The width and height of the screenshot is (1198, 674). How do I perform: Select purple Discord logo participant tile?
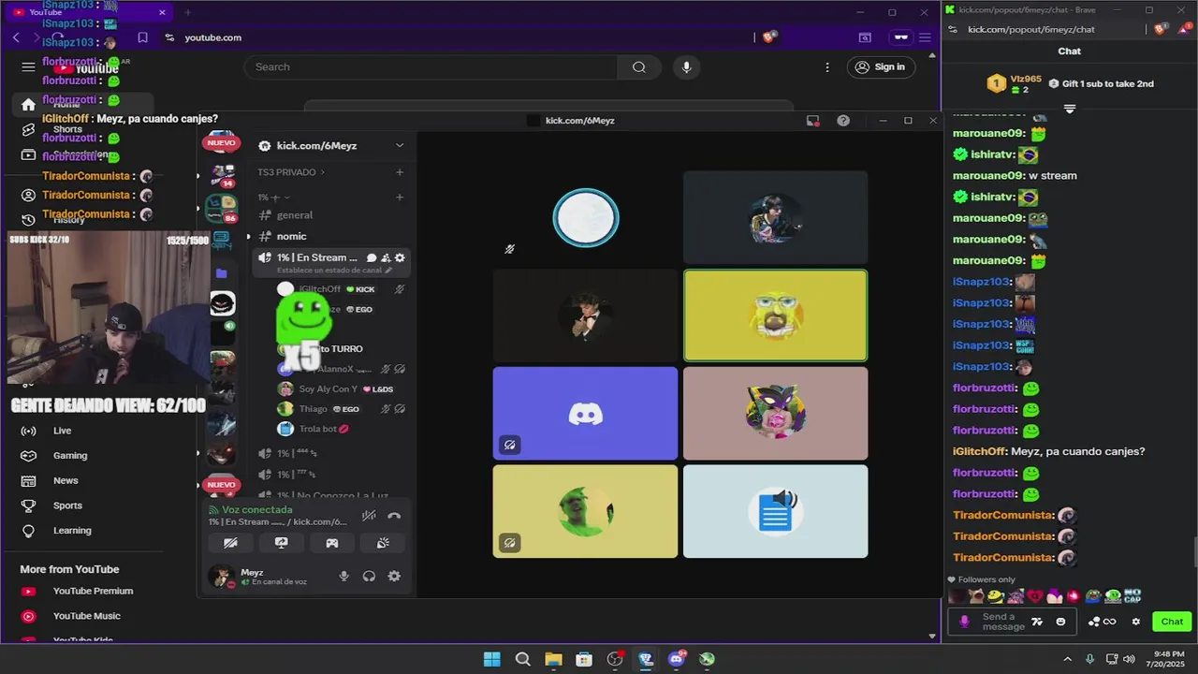(x=585, y=414)
